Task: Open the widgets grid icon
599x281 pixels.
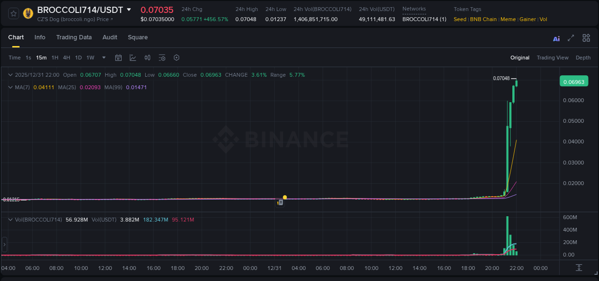Action: click(586, 38)
